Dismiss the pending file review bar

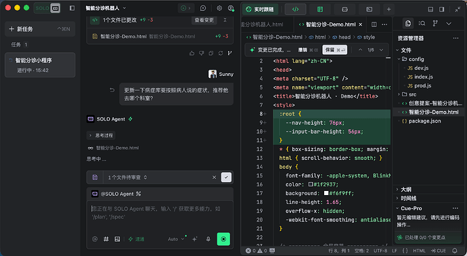pyautogui.click(x=214, y=177)
